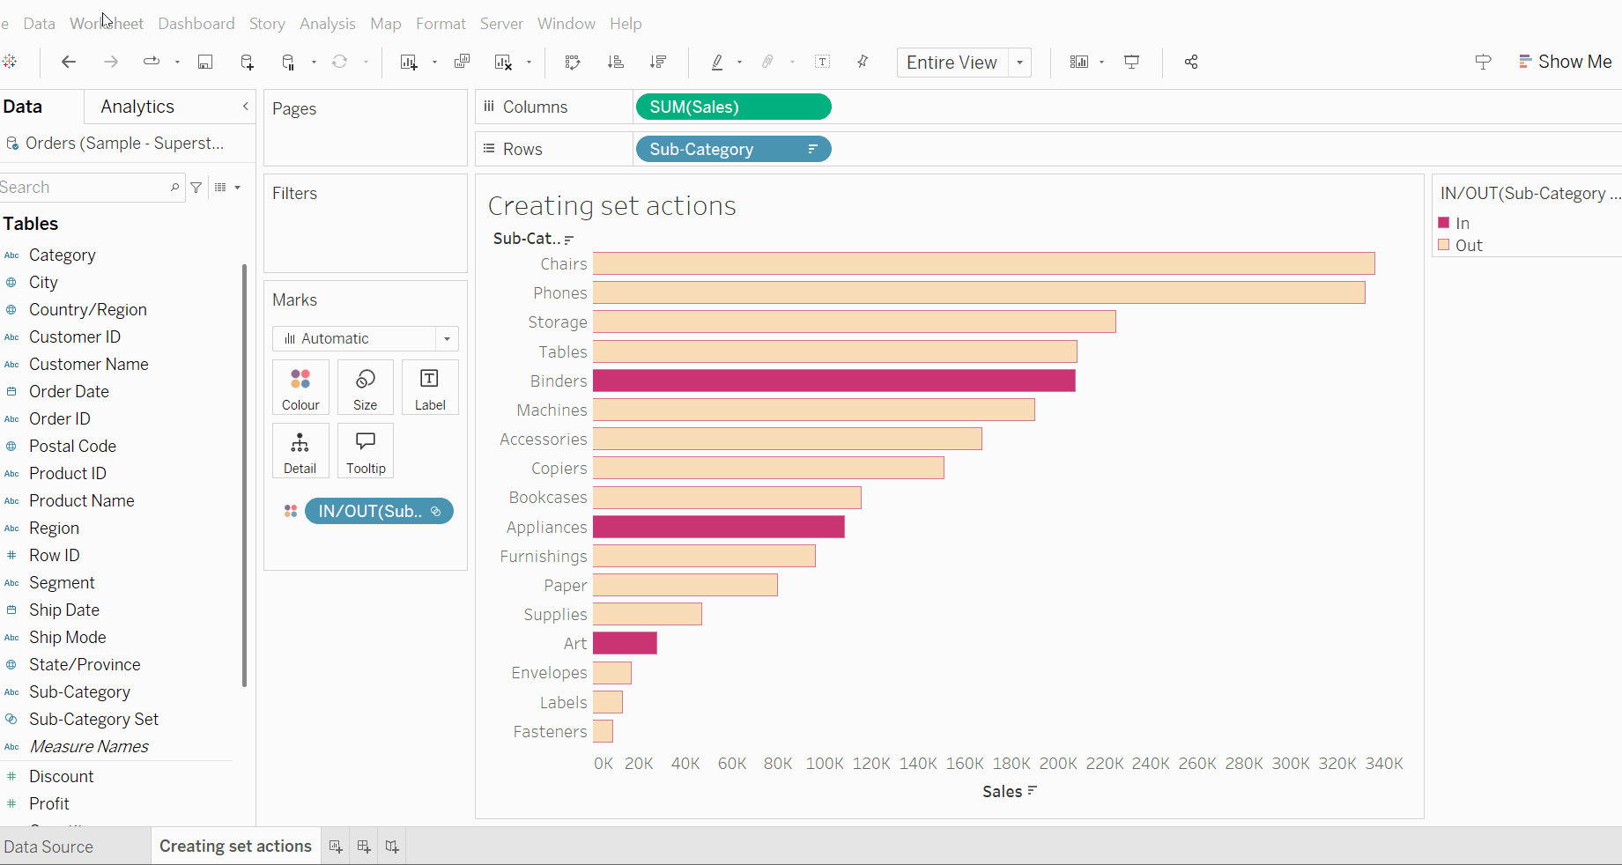This screenshot has height=865, width=1622.
Task: Click the 'In' legend color swatch
Action: coord(1444,223)
